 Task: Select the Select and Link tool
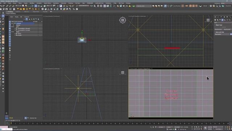pos(7,6)
